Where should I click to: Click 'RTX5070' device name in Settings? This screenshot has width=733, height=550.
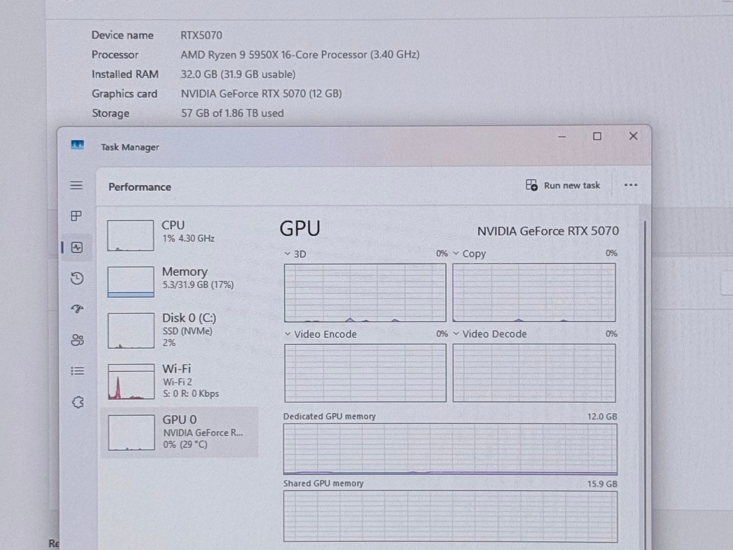pyautogui.click(x=201, y=35)
